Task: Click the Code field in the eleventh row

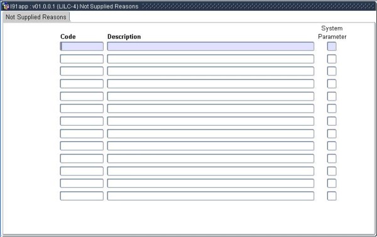Action: click(82, 171)
